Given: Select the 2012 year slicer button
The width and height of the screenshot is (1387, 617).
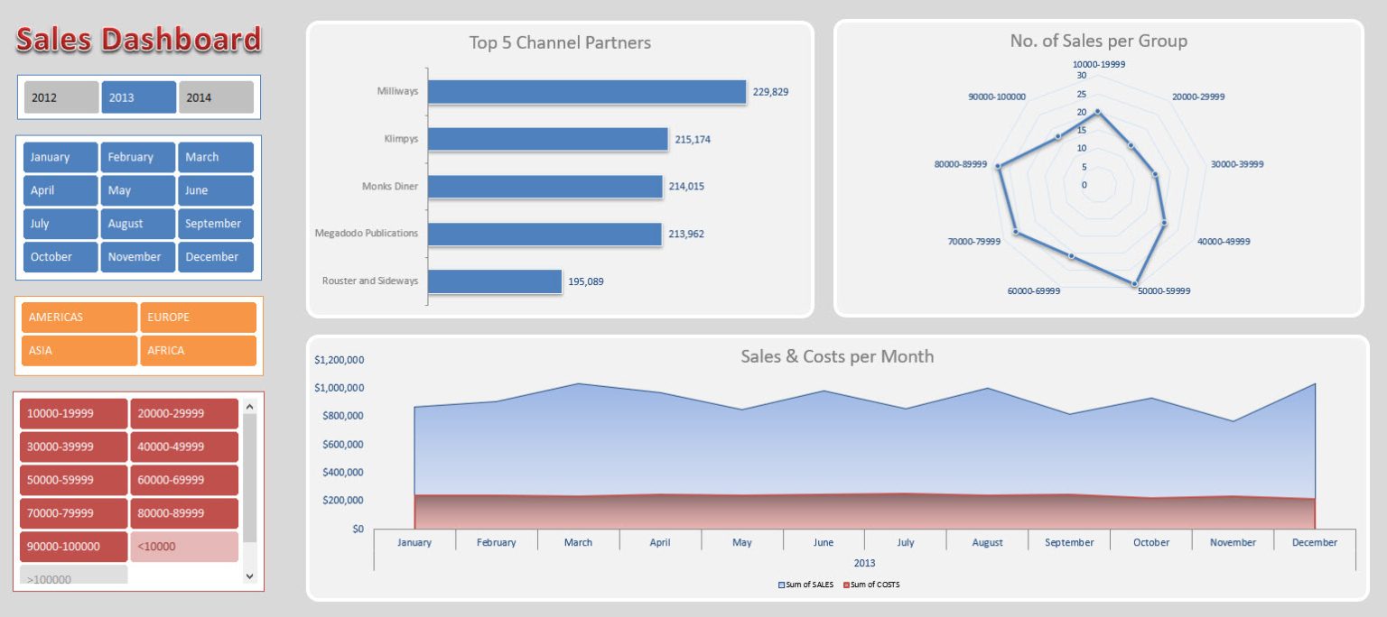Looking at the screenshot, I should click(x=61, y=97).
